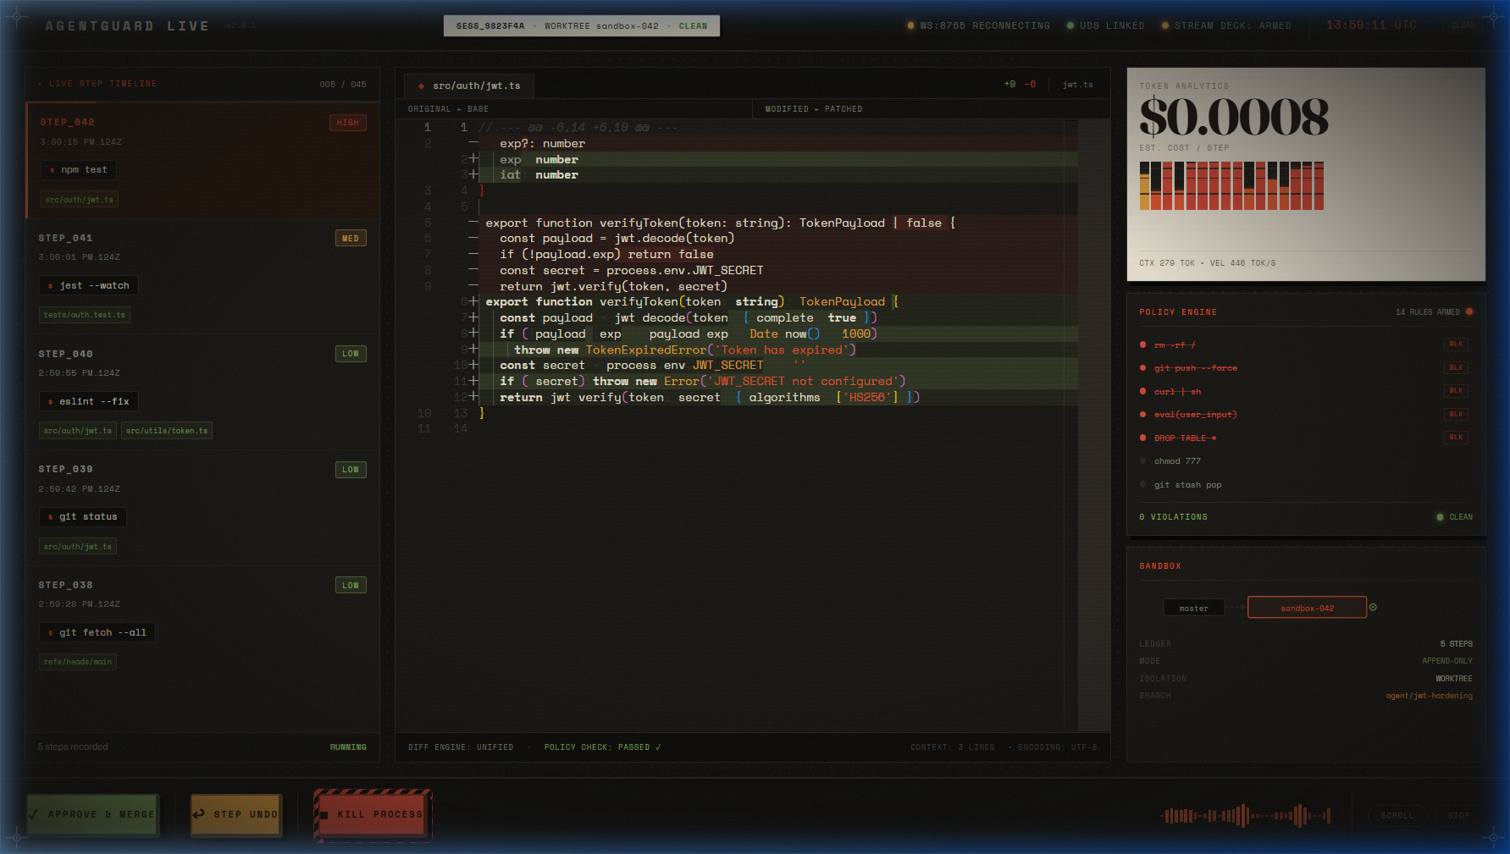Click the undo arrow icon on Step Undo
The width and height of the screenshot is (1510, 854).
tap(199, 814)
